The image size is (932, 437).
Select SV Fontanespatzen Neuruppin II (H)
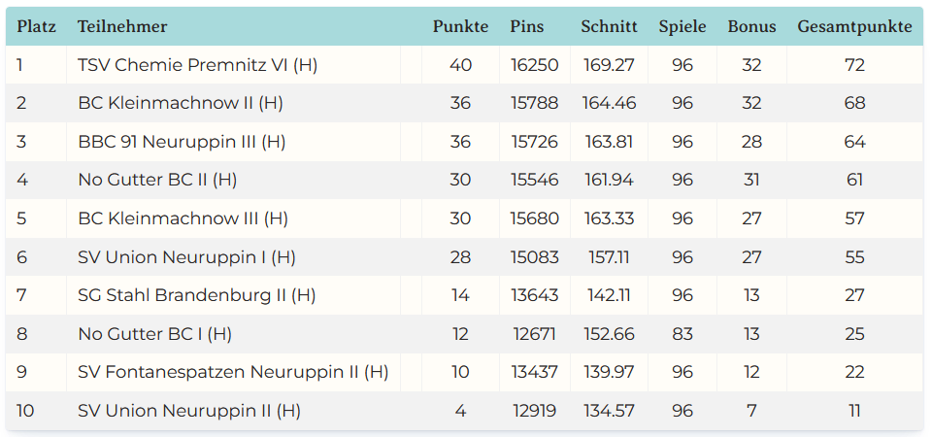(x=233, y=372)
